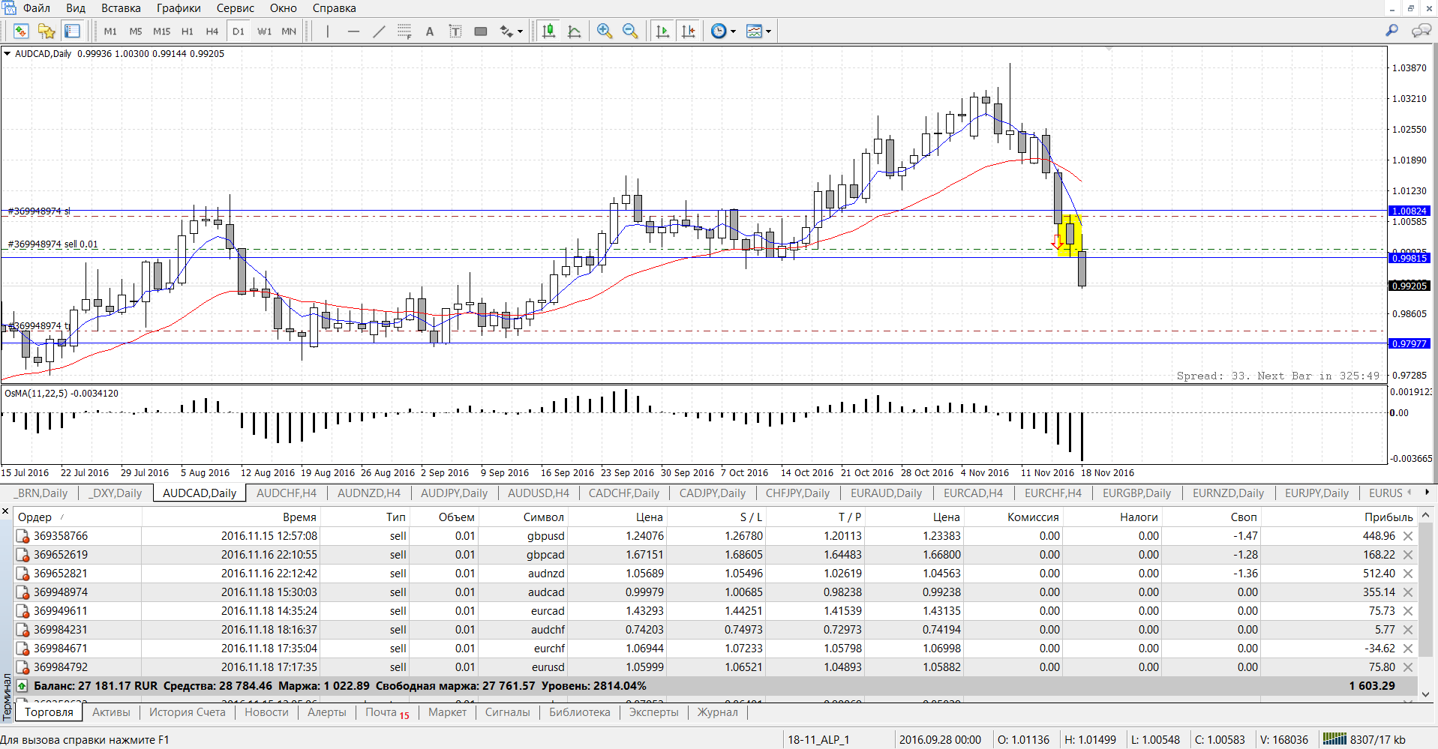Switch to MN timeframe

click(289, 31)
